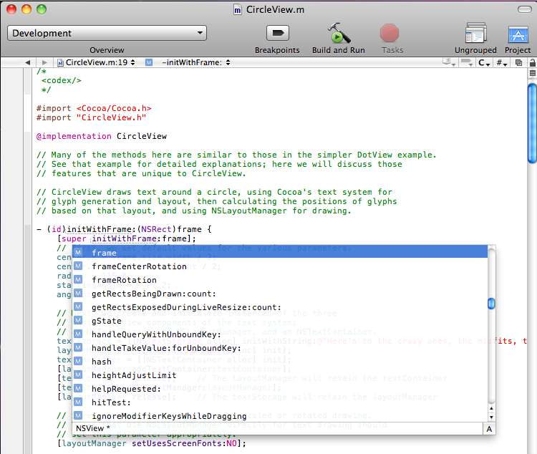Choose hitTest: from the completion list

tap(111, 402)
